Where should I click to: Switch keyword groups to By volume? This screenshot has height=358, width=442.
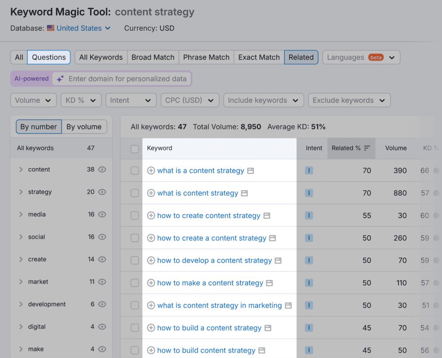(x=84, y=127)
